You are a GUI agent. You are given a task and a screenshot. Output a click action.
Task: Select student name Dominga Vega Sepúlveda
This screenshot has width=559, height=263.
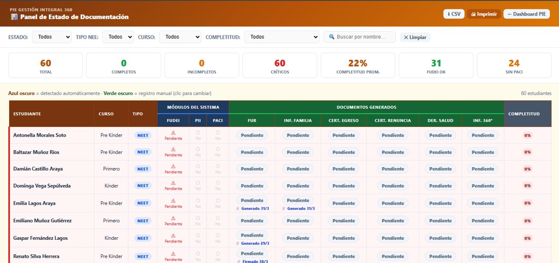[42, 186]
